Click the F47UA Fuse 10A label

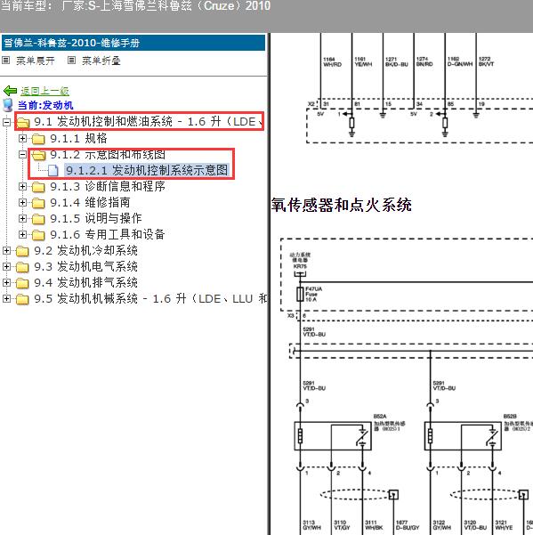point(313,294)
